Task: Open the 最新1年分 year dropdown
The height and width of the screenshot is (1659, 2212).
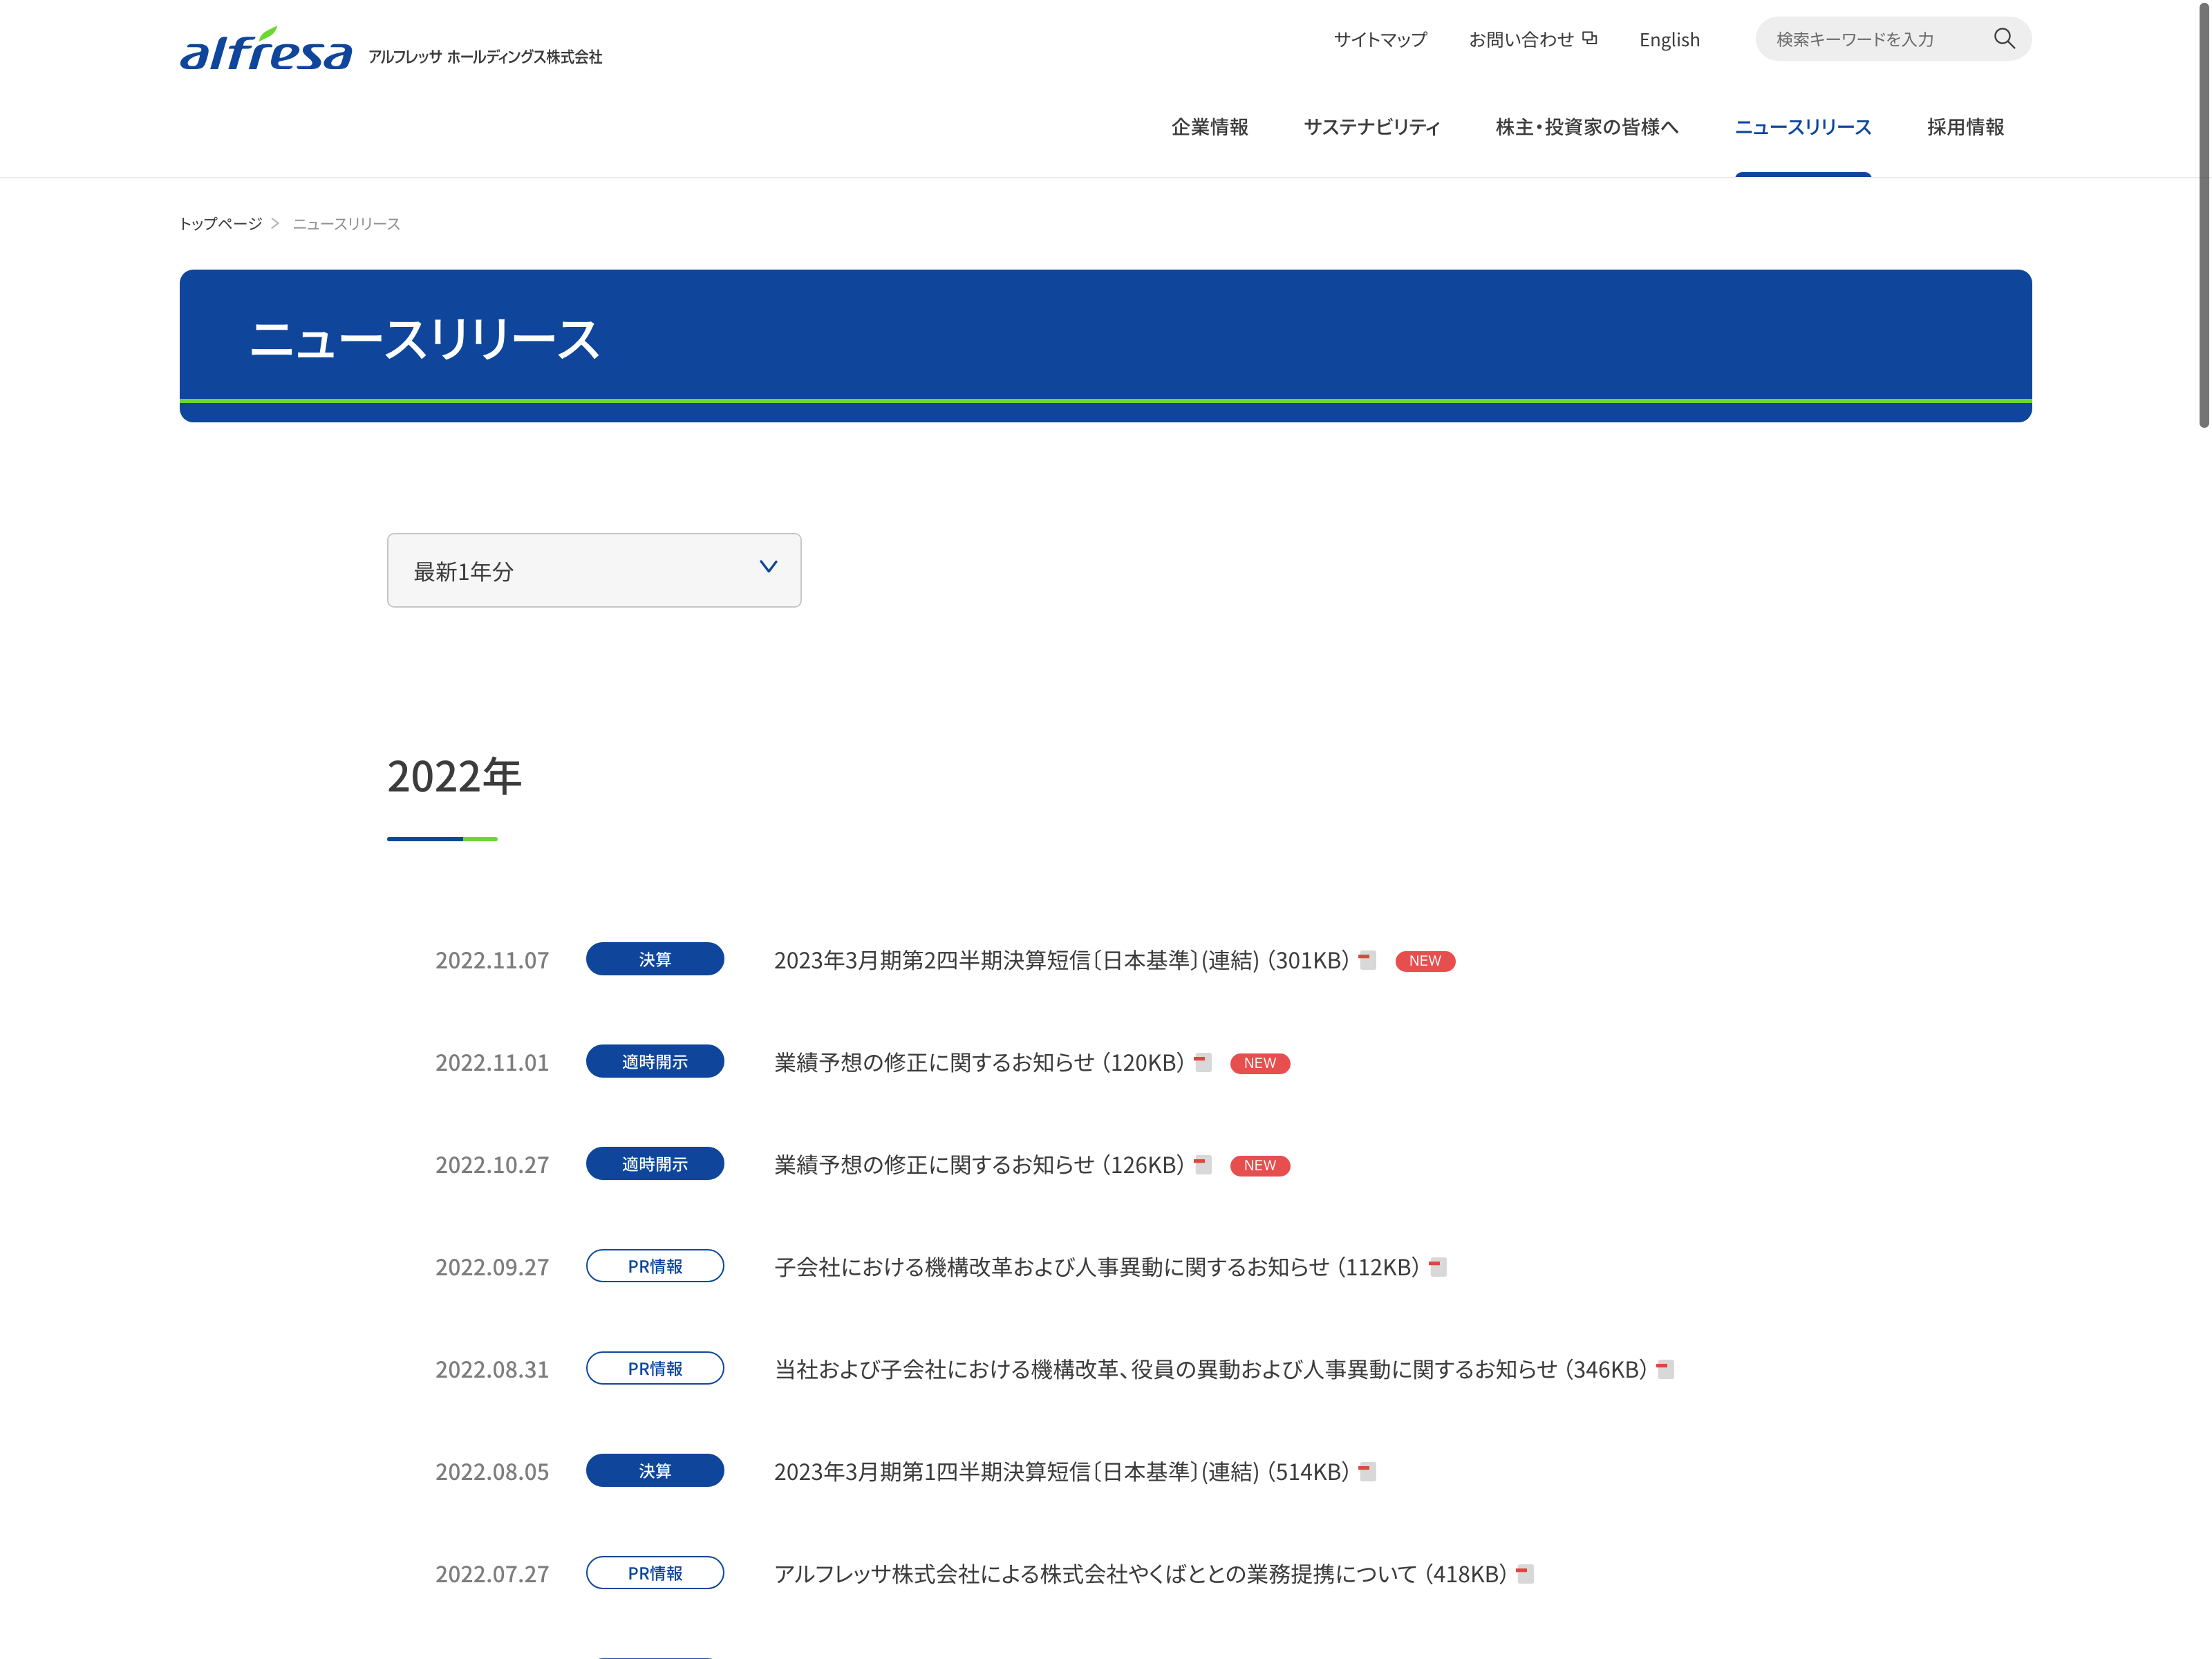Action: coord(594,570)
